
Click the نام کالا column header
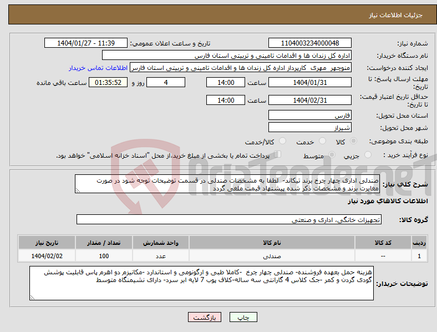[x=272, y=243]
